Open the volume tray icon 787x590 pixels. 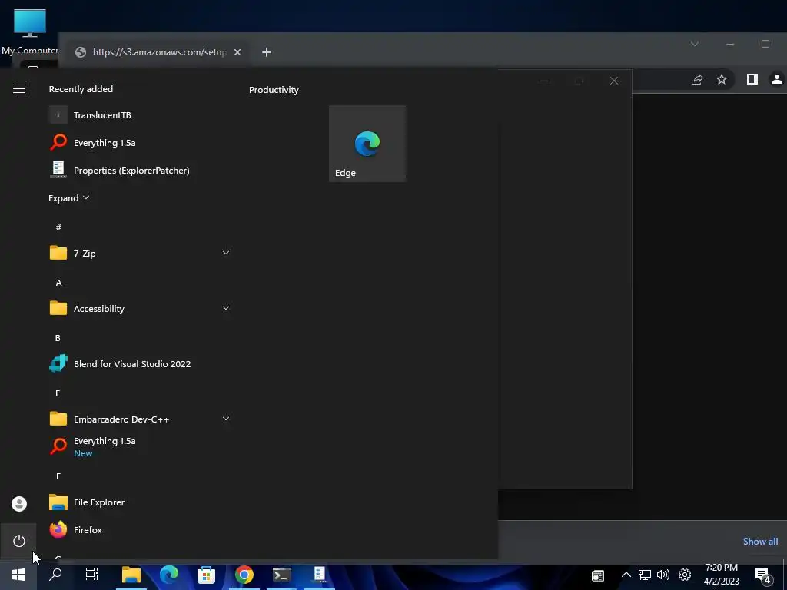click(663, 575)
